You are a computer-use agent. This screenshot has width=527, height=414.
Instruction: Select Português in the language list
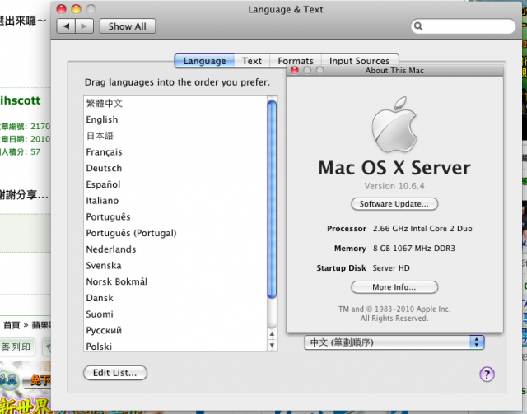click(175, 216)
